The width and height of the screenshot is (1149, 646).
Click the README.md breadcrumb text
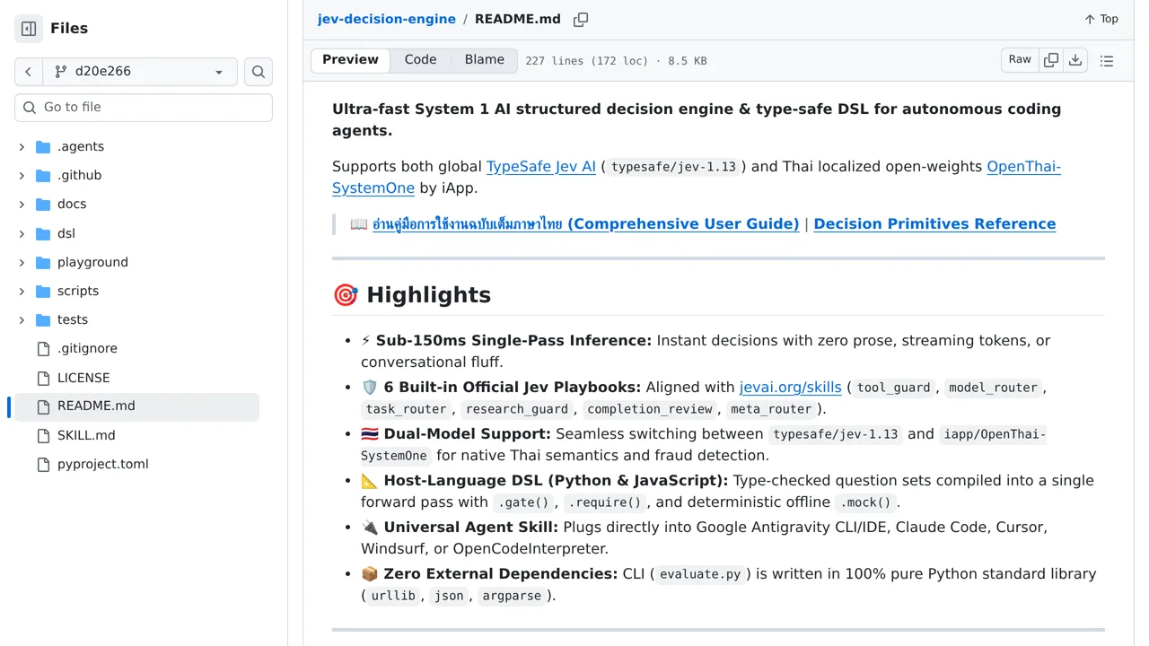tap(518, 19)
